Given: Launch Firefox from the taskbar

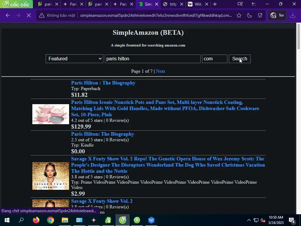Looking at the screenshot, I should coord(36,220).
